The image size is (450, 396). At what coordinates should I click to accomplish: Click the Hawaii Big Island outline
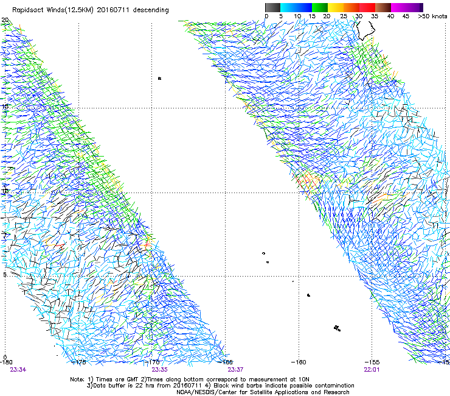coord(365,30)
